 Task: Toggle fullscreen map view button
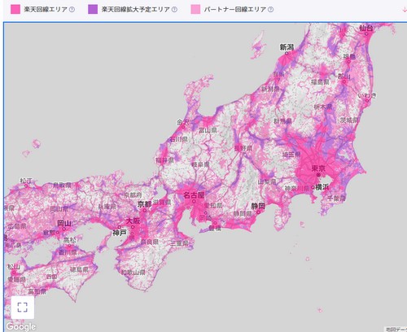click(x=23, y=308)
